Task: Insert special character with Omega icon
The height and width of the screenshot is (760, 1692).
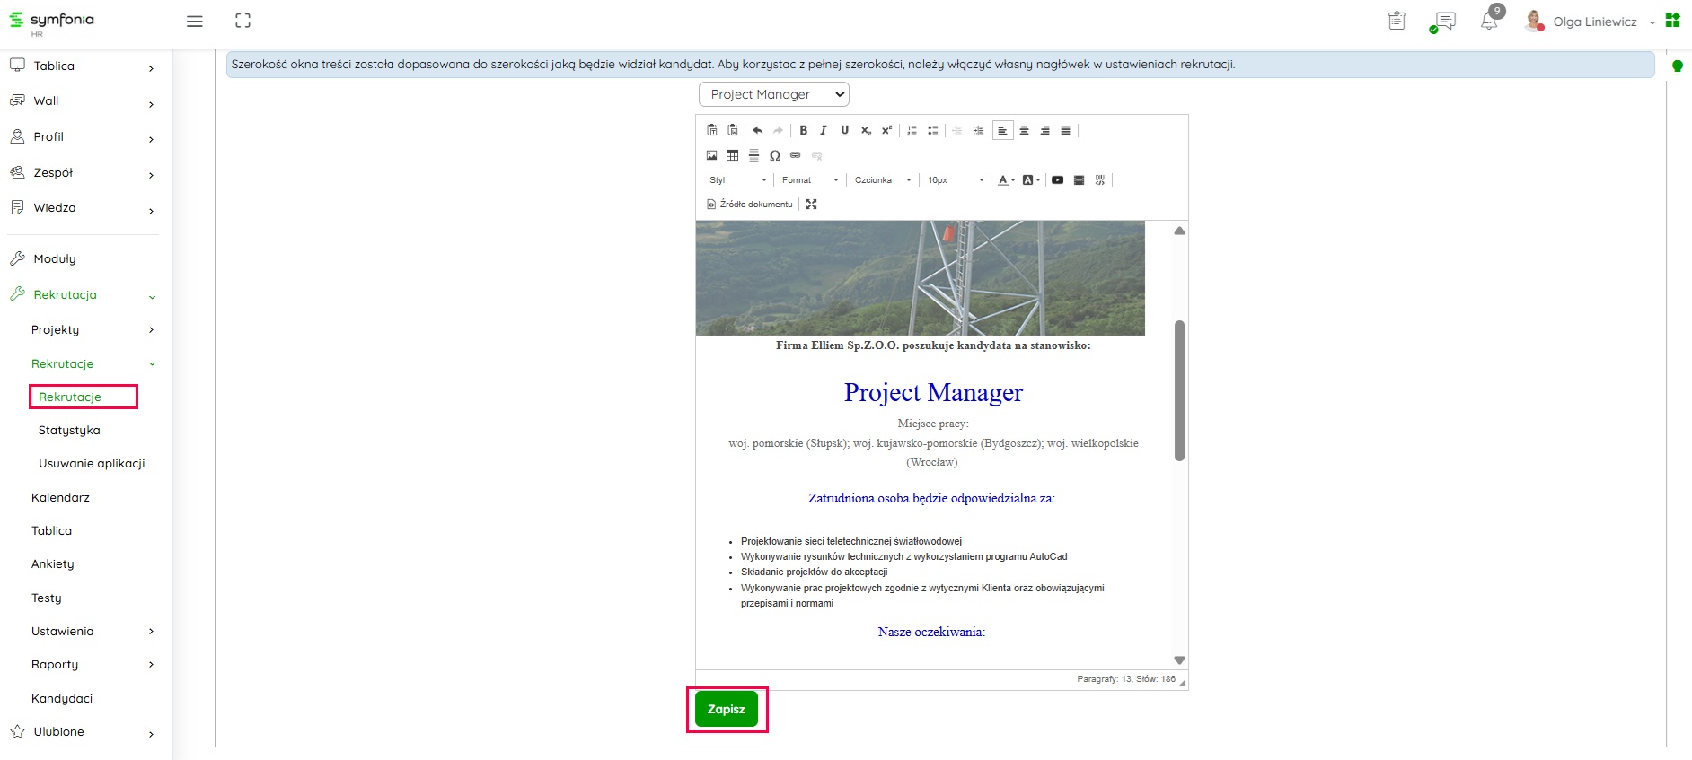Action: (x=774, y=155)
